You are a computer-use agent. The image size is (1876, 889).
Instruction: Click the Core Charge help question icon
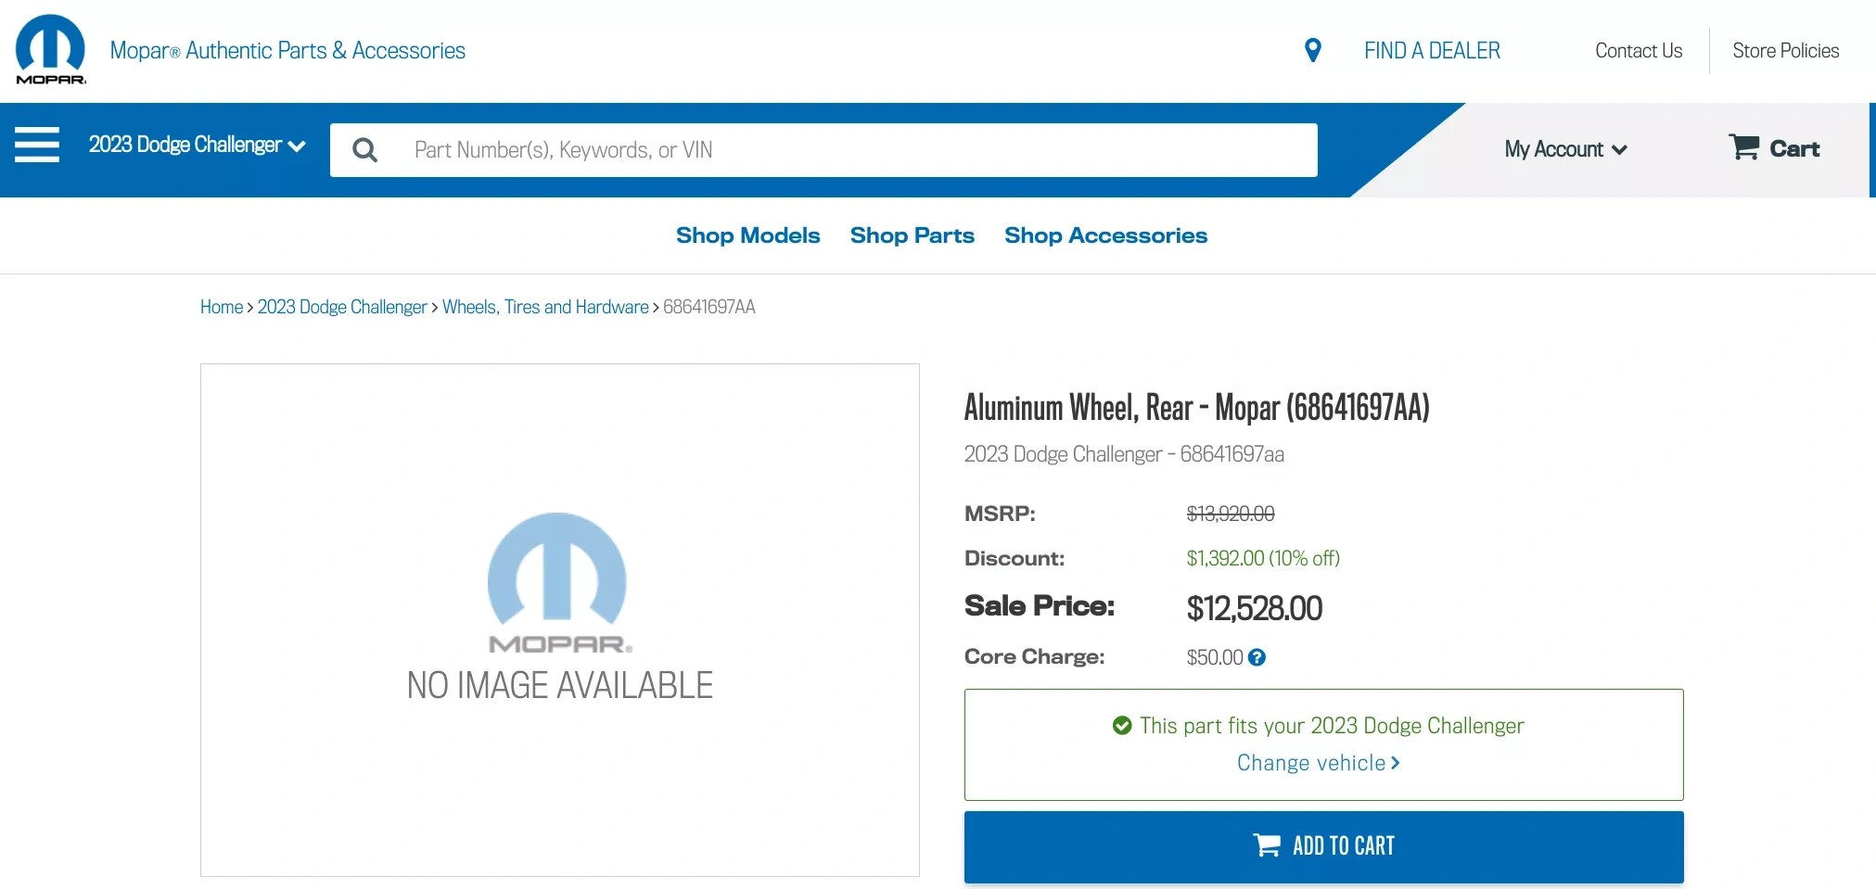pos(1257,657)
